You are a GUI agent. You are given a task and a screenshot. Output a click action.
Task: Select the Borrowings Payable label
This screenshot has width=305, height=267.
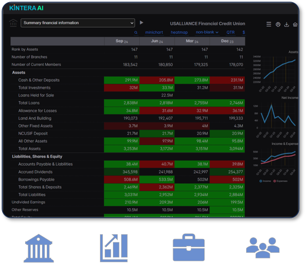coord(36,179)
